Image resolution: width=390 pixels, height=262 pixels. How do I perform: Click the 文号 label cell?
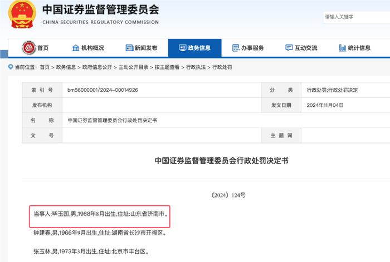click(x=42, y=135)
